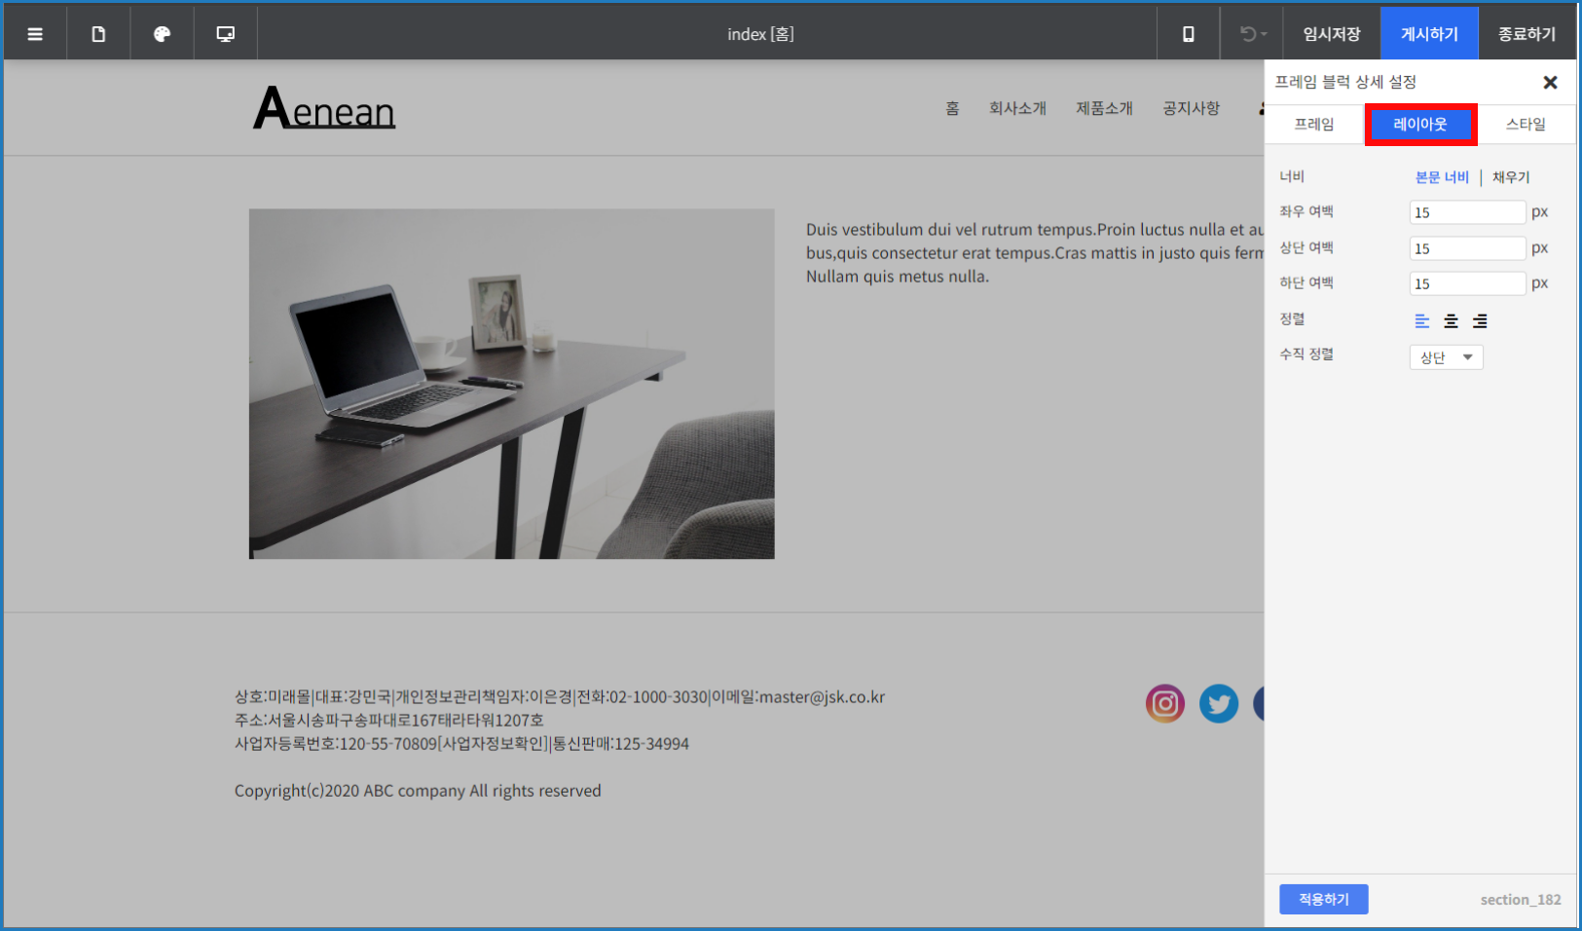The height and width of the screenshot is (931, 1582).
Task: Close the frame block settings panel
Action: pos(1550,83)
